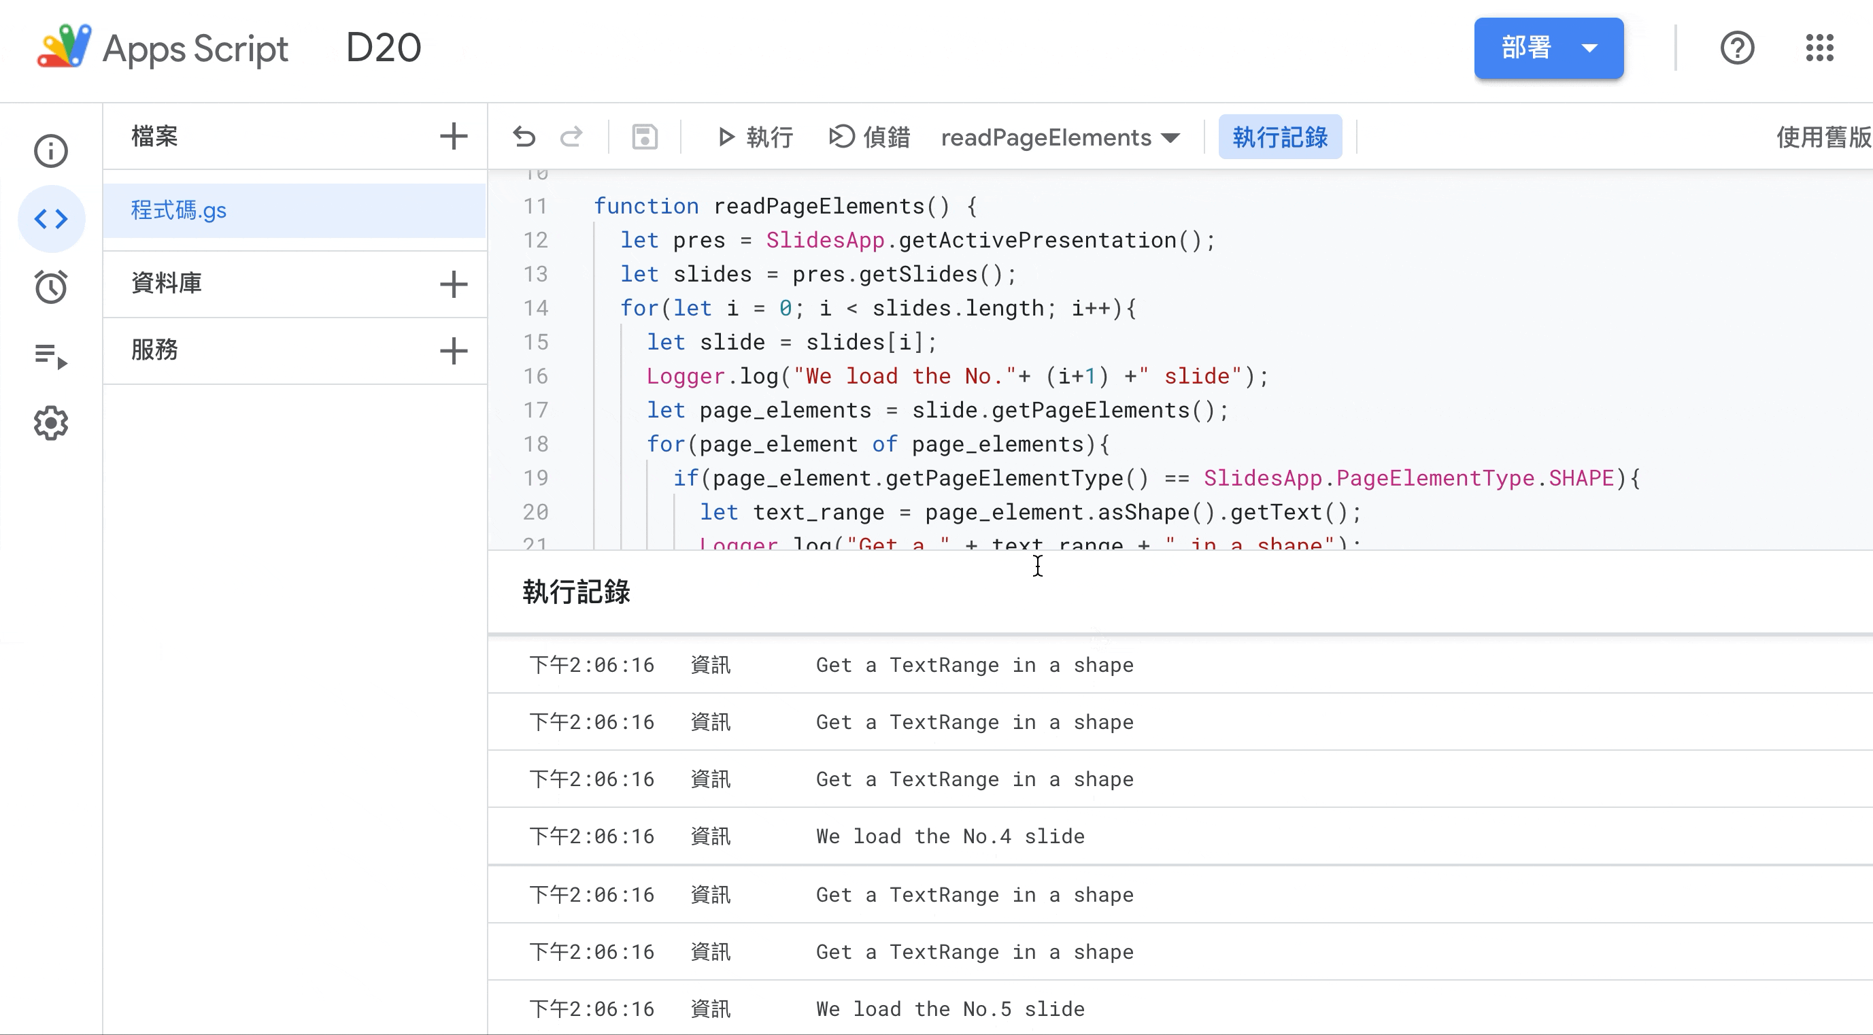
Task: Click the 服務 section header
Action: [154, 350]
